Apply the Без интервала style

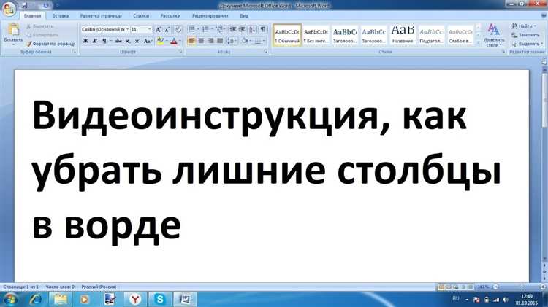coord(316,35)
